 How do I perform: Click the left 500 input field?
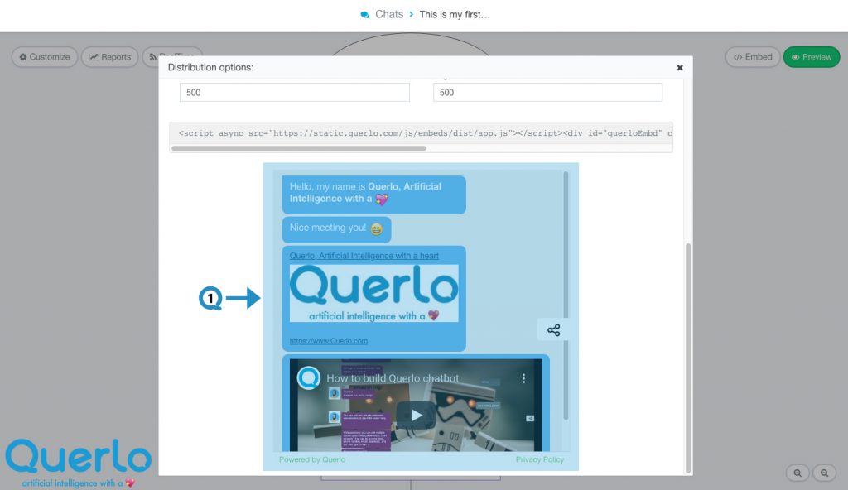(x=295, y=93)
